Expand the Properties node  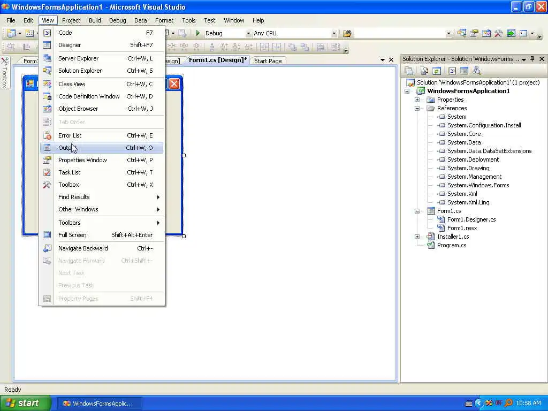point(417,100)
